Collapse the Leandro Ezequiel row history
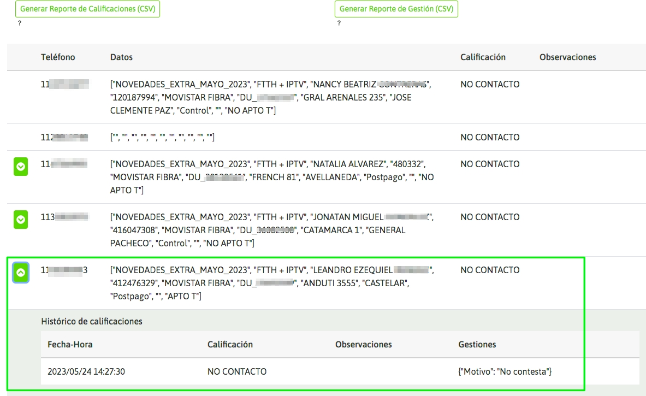Image resolution: width=646 pixels, height=396 pixels. tap(21, 273)
